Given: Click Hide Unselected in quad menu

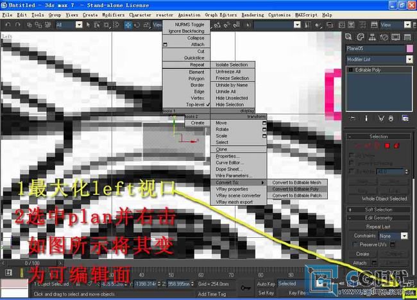Looking at the screenshot, I should (232, 98).
